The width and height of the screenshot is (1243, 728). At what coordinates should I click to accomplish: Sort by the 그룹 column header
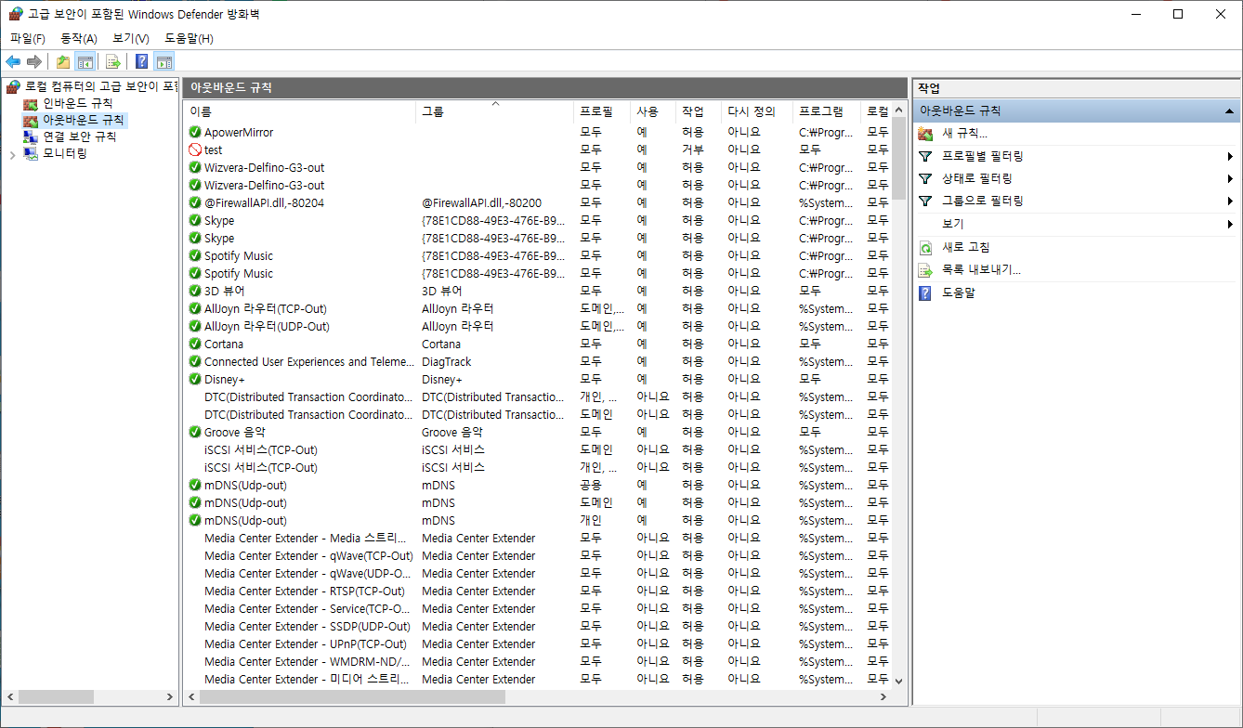coord(494,111)
